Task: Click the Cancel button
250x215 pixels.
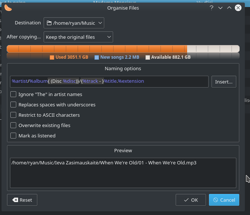Action: [x=224, y=200]
